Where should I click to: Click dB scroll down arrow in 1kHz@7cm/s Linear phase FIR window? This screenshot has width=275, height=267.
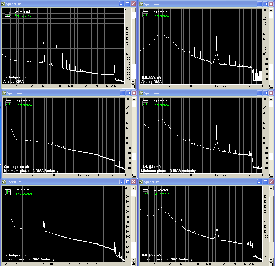pos(271,260)
